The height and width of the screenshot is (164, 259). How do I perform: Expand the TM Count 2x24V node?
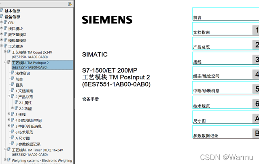[x=5, y=52]
